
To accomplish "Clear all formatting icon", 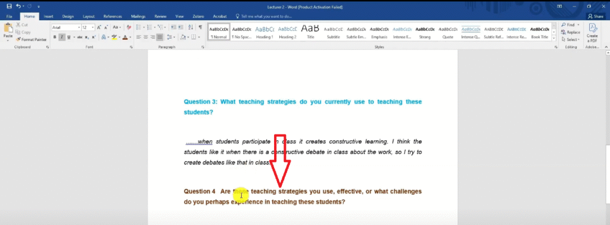I will (x=129, y=27).
